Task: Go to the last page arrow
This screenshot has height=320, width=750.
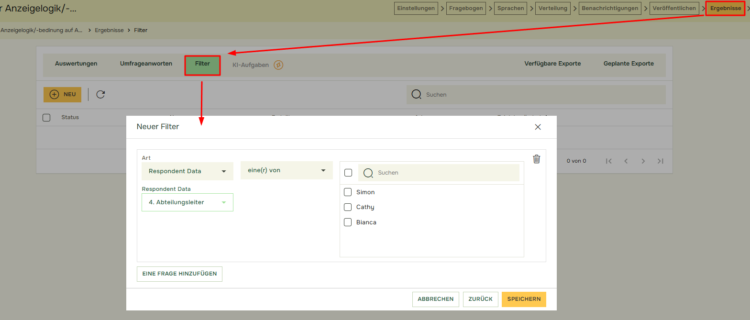Action: 660,161
